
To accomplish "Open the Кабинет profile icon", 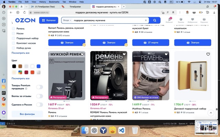I will tap(170, 20).
